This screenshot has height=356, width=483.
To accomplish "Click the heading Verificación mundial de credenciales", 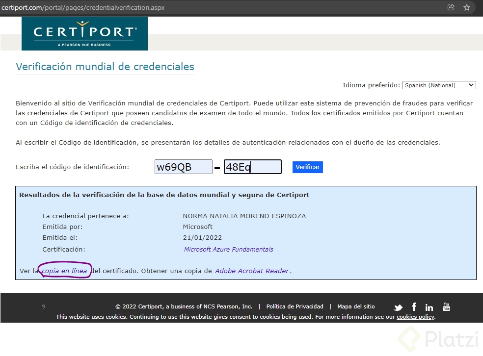I will tap(105, 67).
